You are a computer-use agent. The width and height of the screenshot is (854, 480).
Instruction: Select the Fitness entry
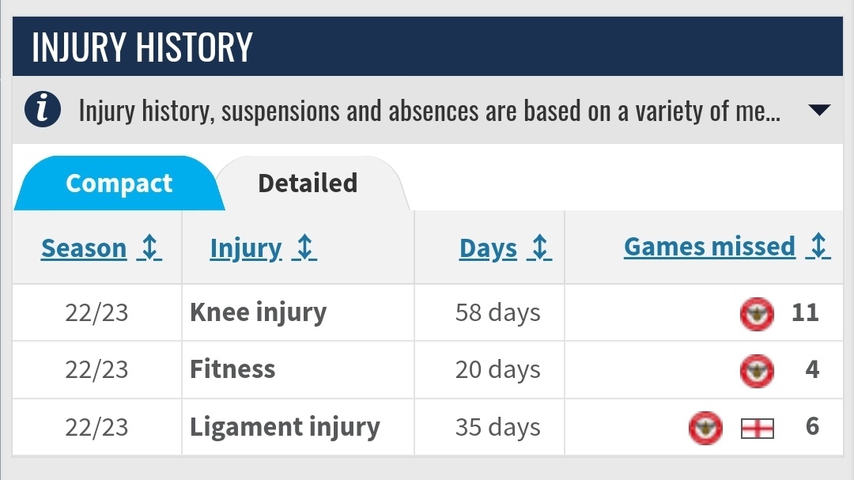pyautogui.click(x=232, y=369)
